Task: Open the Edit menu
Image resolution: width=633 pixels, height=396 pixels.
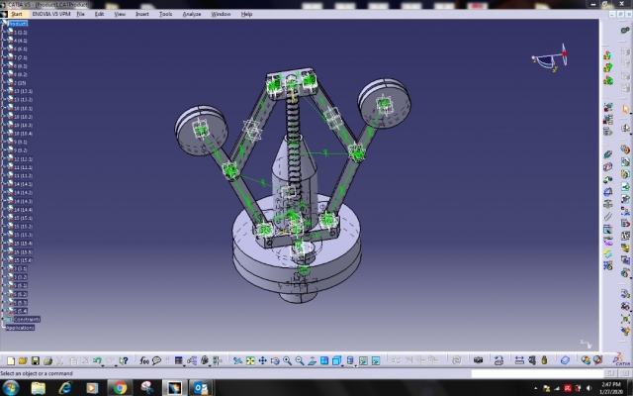Action: click(99, 14)
